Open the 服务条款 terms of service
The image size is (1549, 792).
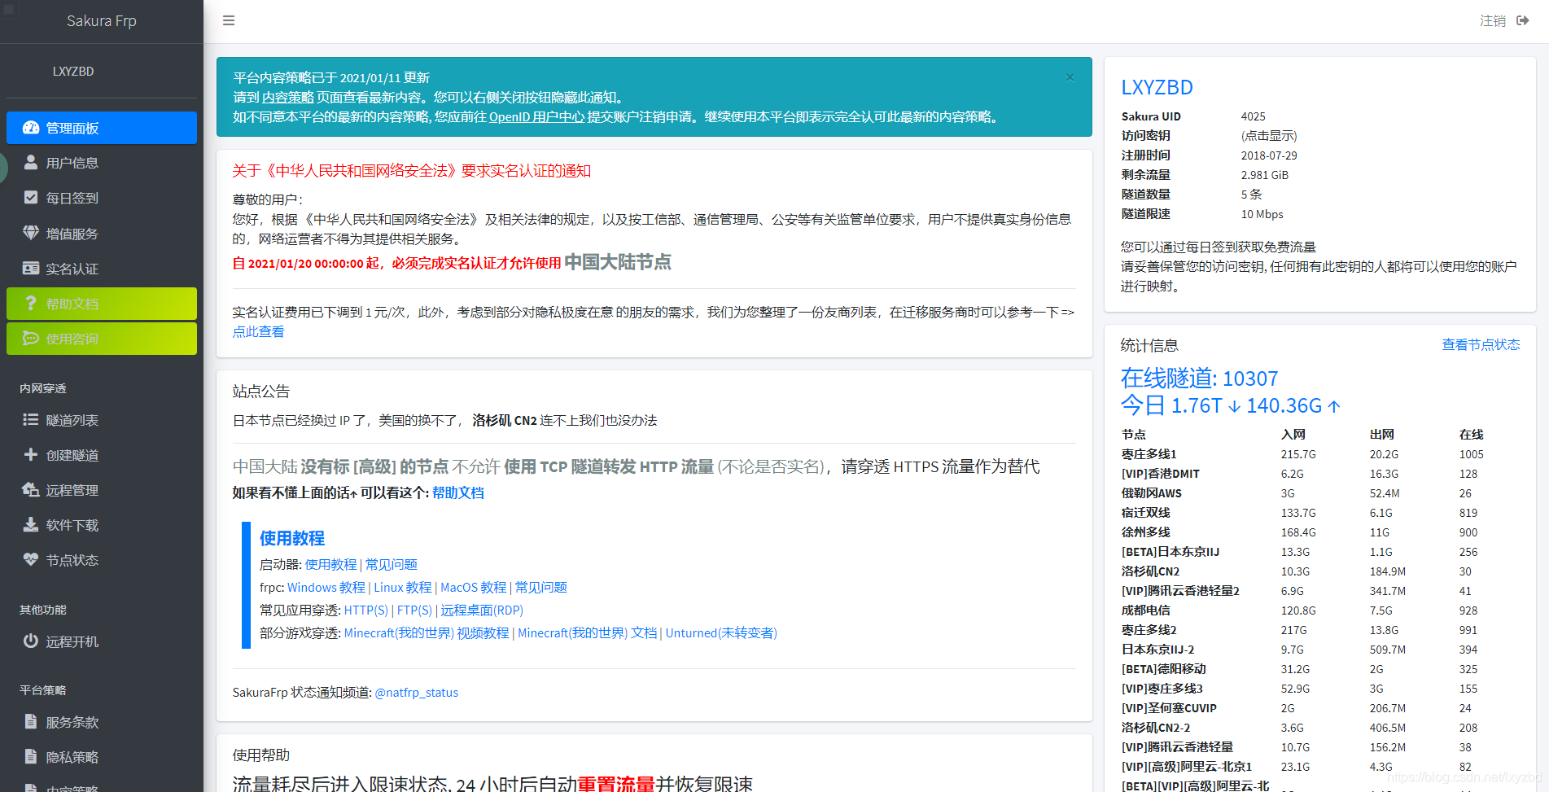click(x=71, y=722)
